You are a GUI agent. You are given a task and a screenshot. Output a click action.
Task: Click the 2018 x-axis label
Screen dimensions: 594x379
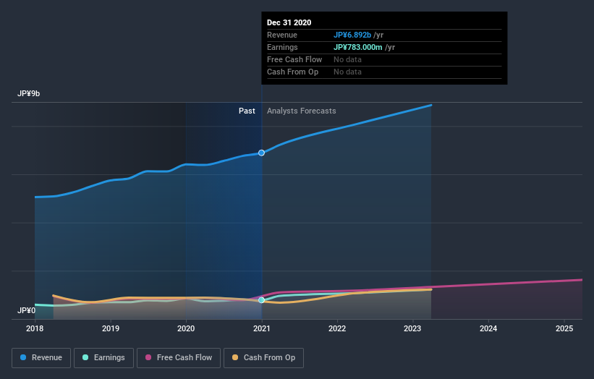point(35,328)
